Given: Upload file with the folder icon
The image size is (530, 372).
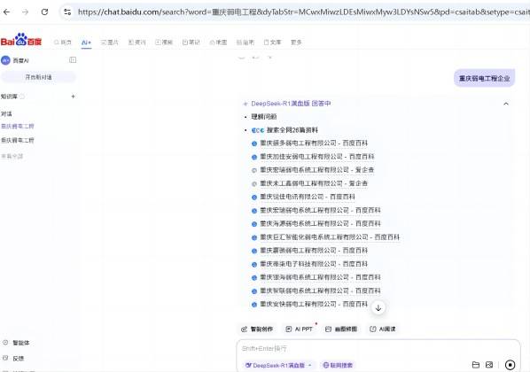Looking at the screenshot, I should click(476, 365).
